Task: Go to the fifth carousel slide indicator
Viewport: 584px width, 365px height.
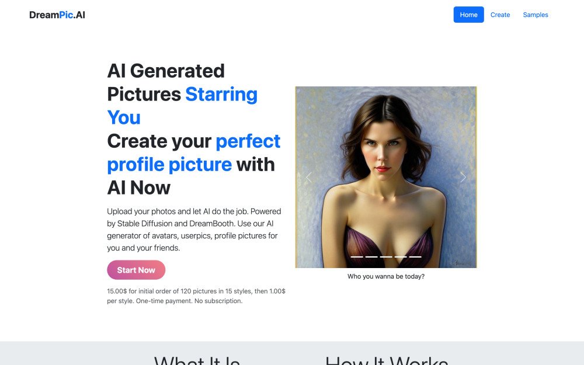Action: pos(415,256)
